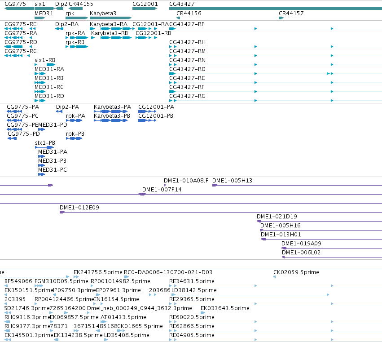Select EST label CK02059.5prime

[x=296, y=272]
